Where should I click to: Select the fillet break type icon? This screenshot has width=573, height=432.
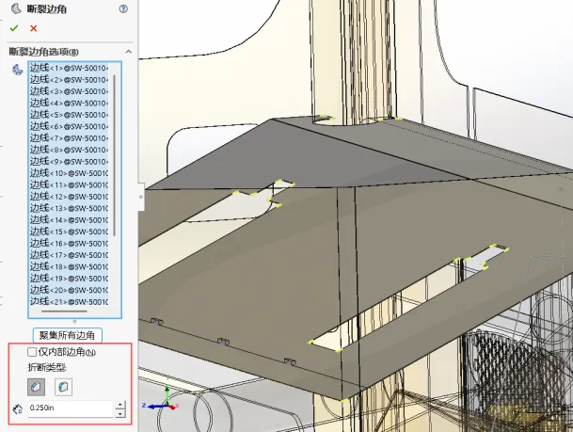click(x=62, y=387)
